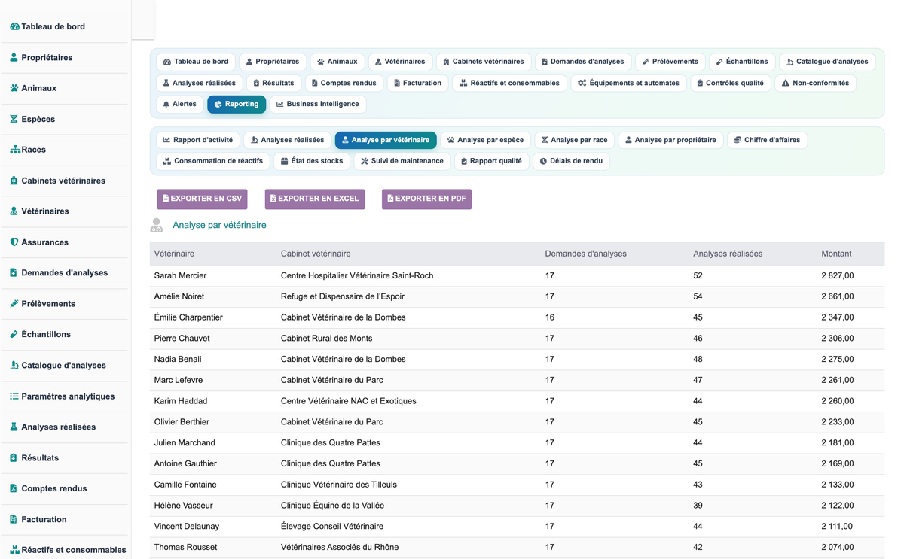Screen dimensions: 904x559
Task: Click the Demandes d'analyses file icon in sidebar
Action: pos(14,273)
